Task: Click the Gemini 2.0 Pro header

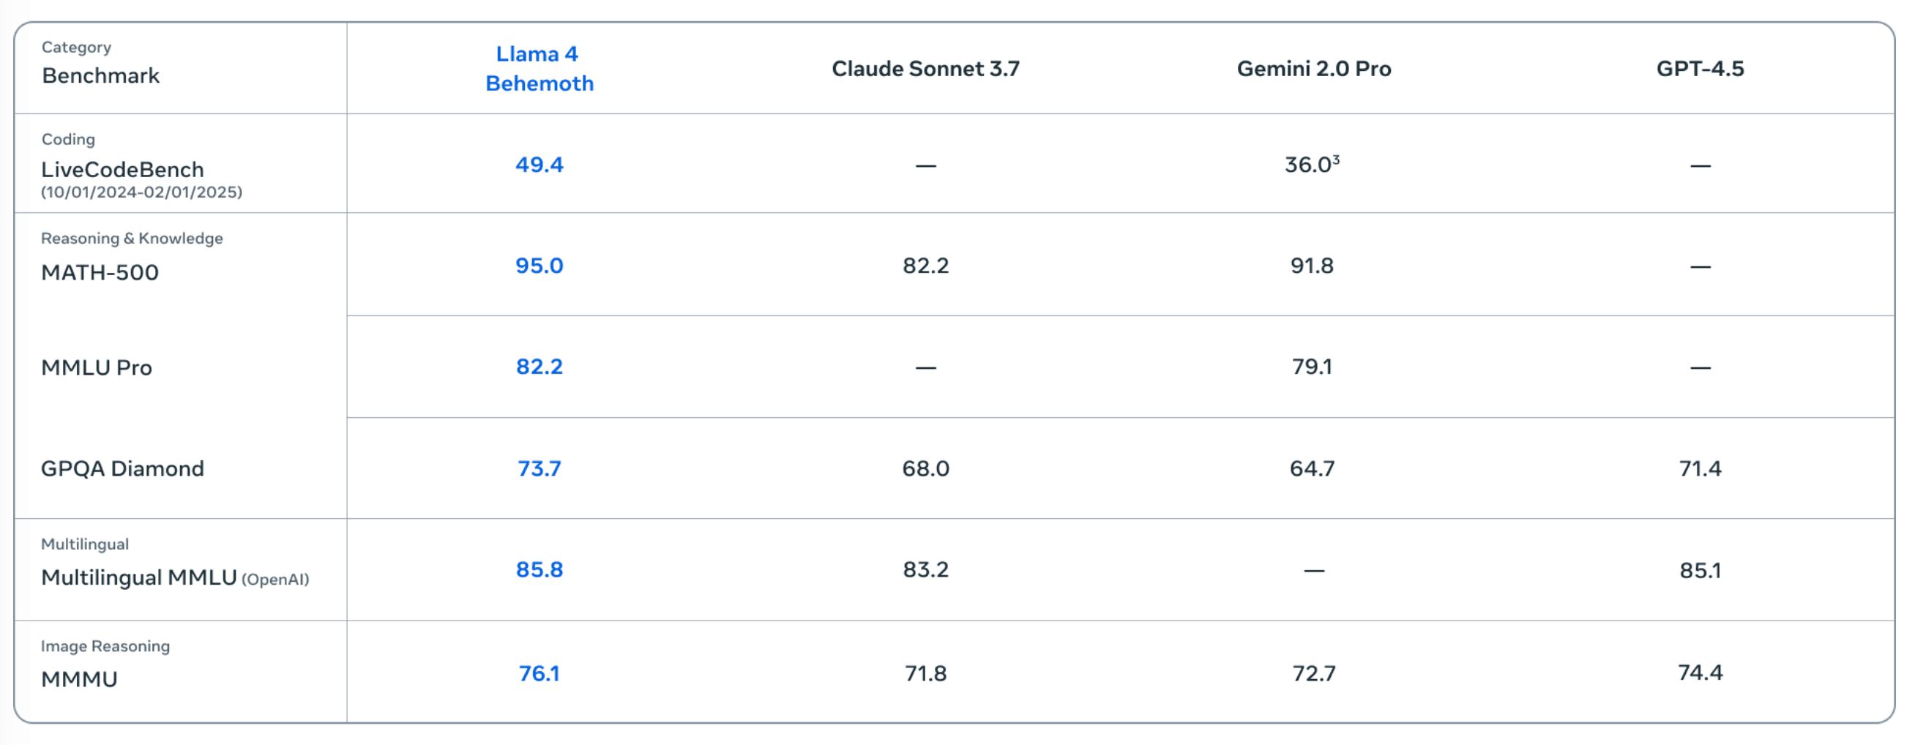Action: tap(1313, 68)
